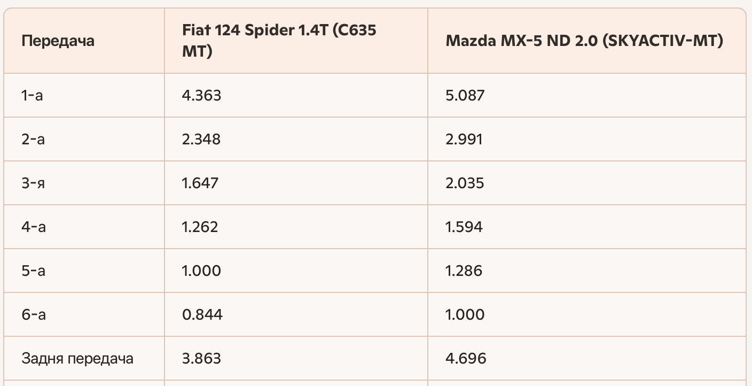752x386 pixels.
Task: Select the "1-а" gear row label
Action: pyautogui.click(x=32, y=95)
